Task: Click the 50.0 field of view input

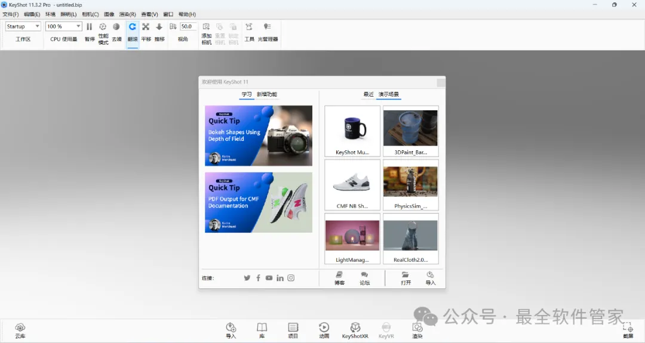Action: pyautogui.click(x=188, y=26)
